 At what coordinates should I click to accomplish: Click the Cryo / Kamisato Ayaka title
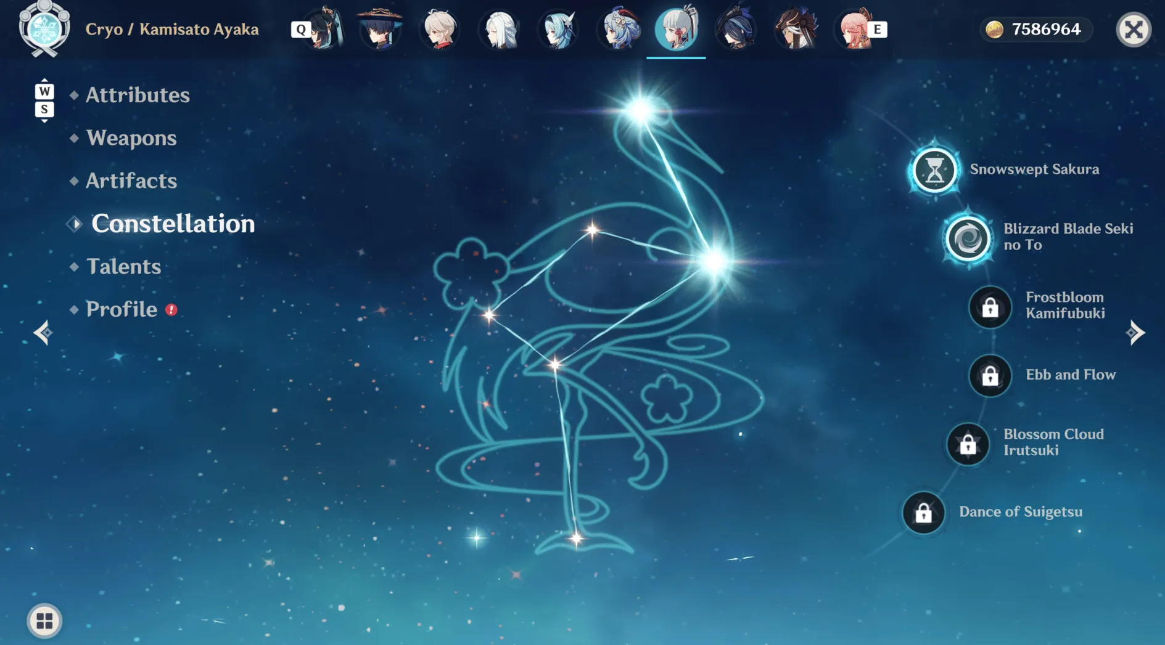coord(172,29)
